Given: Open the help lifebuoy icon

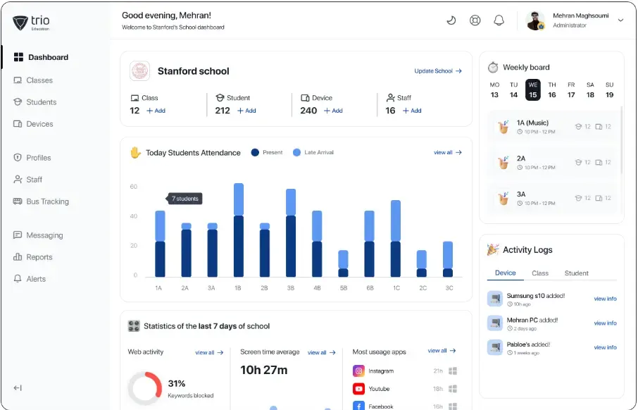Looking at the screenshot, I should pyautogui.click(x=475, y=20).
